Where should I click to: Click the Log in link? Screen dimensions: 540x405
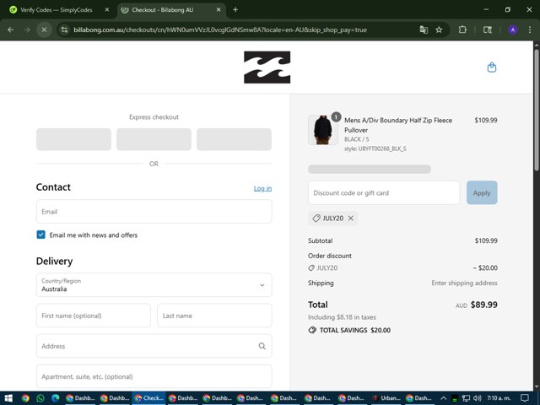(x=262, y=188)
